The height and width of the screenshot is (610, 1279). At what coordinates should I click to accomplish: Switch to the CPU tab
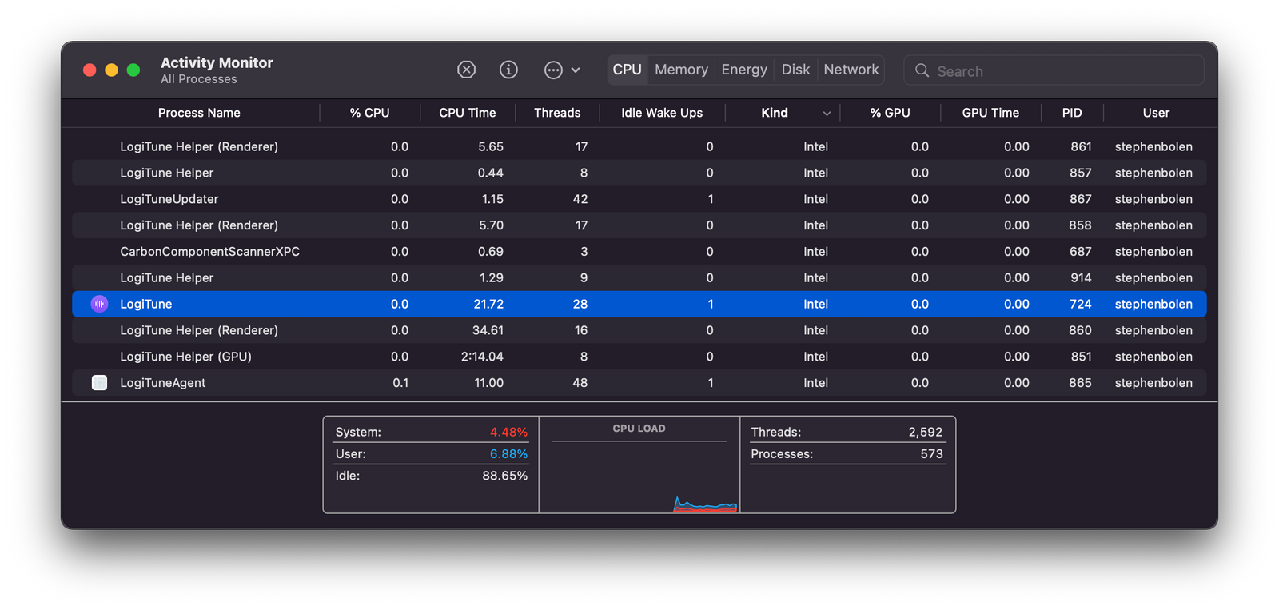[x=628, y=70]
